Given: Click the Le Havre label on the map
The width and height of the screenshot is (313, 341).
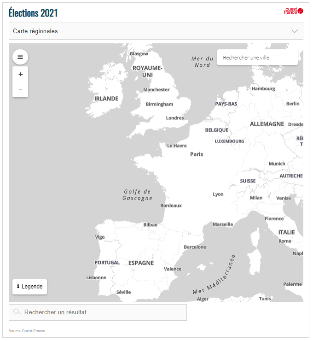Looking at the screenshot, I should pyautogui.click(x=177, y=146).
